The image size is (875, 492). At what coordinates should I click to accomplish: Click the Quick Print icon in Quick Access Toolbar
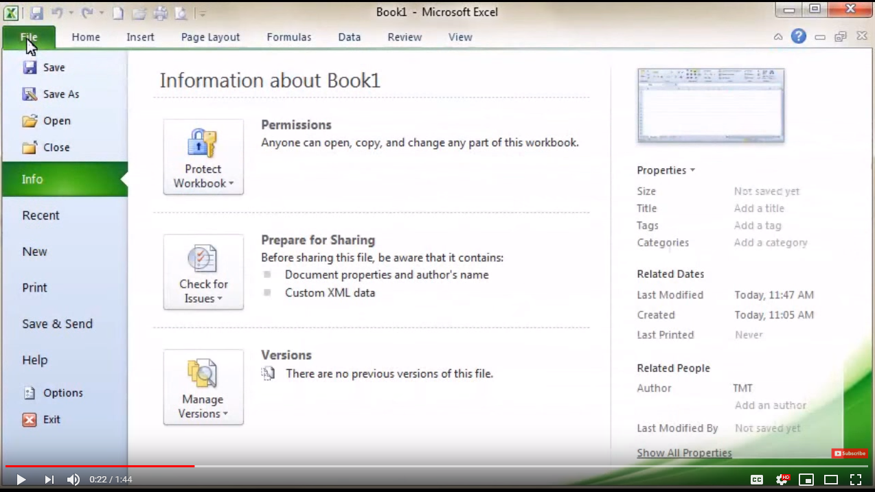point(160,12)
